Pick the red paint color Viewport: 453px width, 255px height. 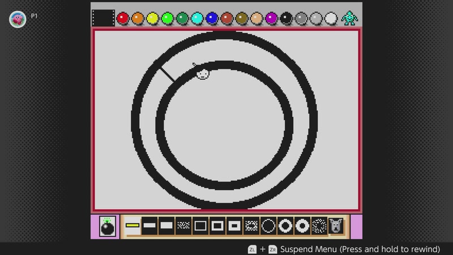[x=123, y=18]
